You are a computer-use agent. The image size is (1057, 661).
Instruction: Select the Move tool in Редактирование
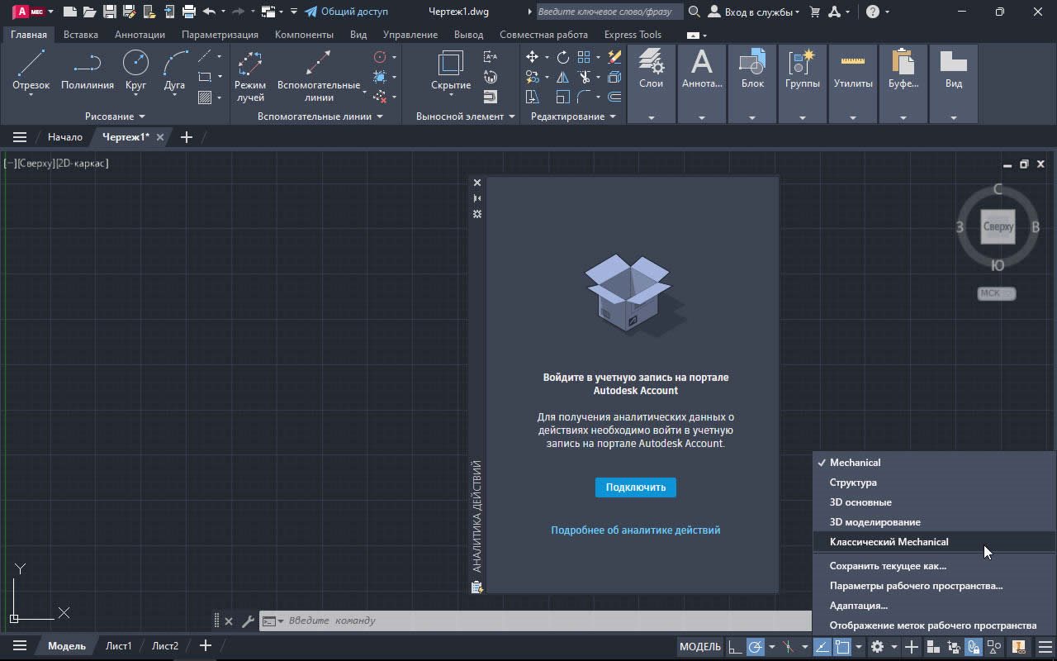[x=532, y=57]
